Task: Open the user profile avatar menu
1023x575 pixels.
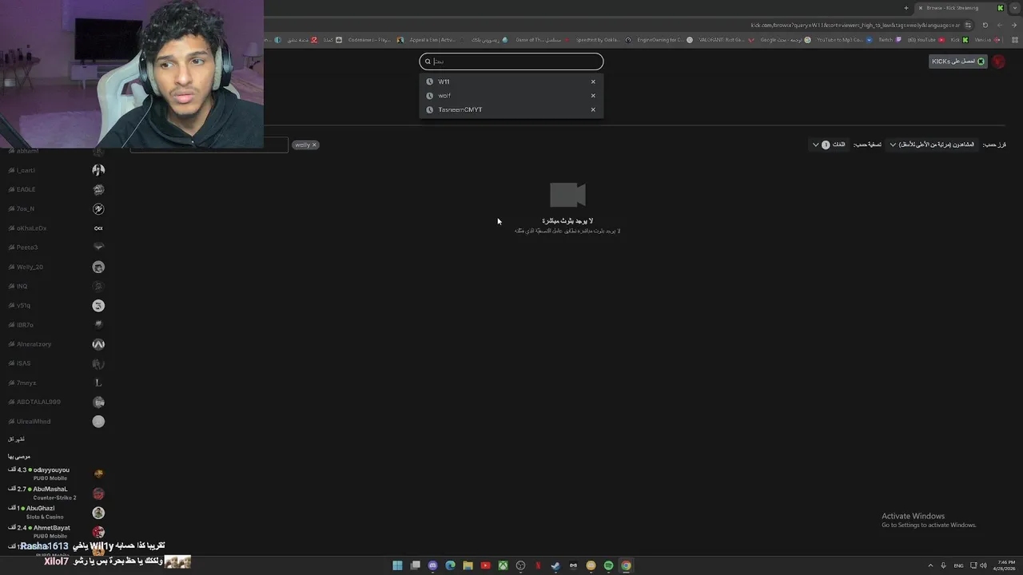Action: [999, 61]
